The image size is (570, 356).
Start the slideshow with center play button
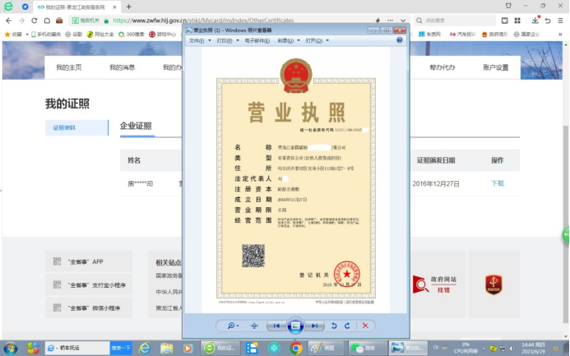click(296, 326)
